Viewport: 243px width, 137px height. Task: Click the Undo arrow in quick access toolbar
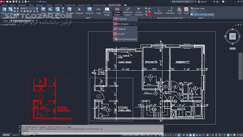[x=29, y=1]
